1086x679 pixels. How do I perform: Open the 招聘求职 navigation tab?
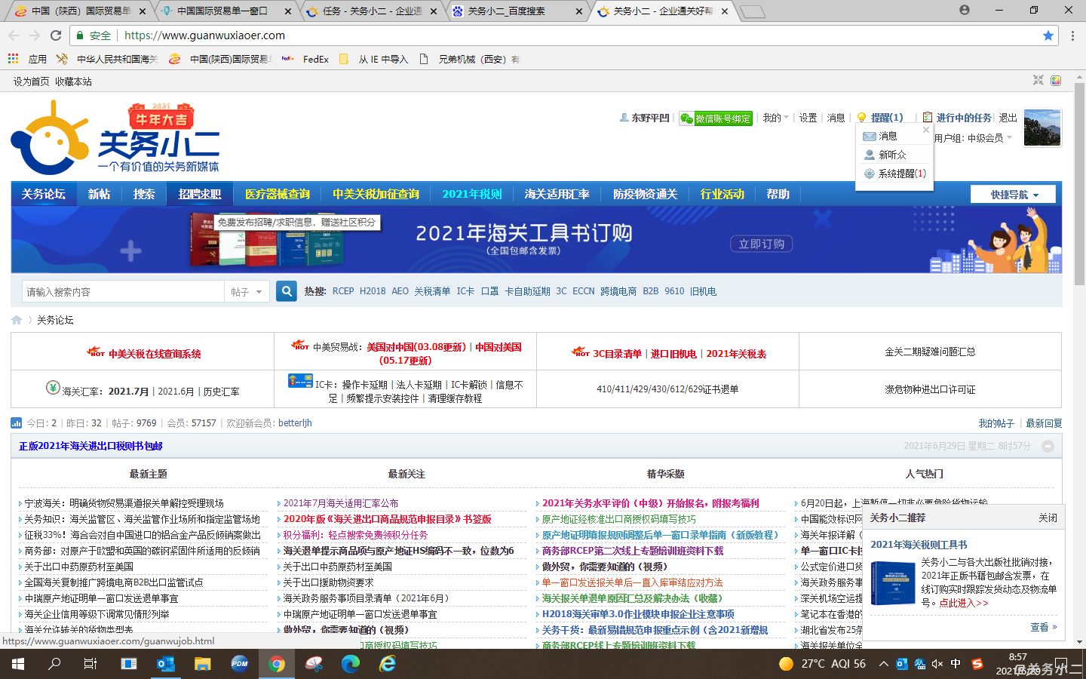coord(200,194)
